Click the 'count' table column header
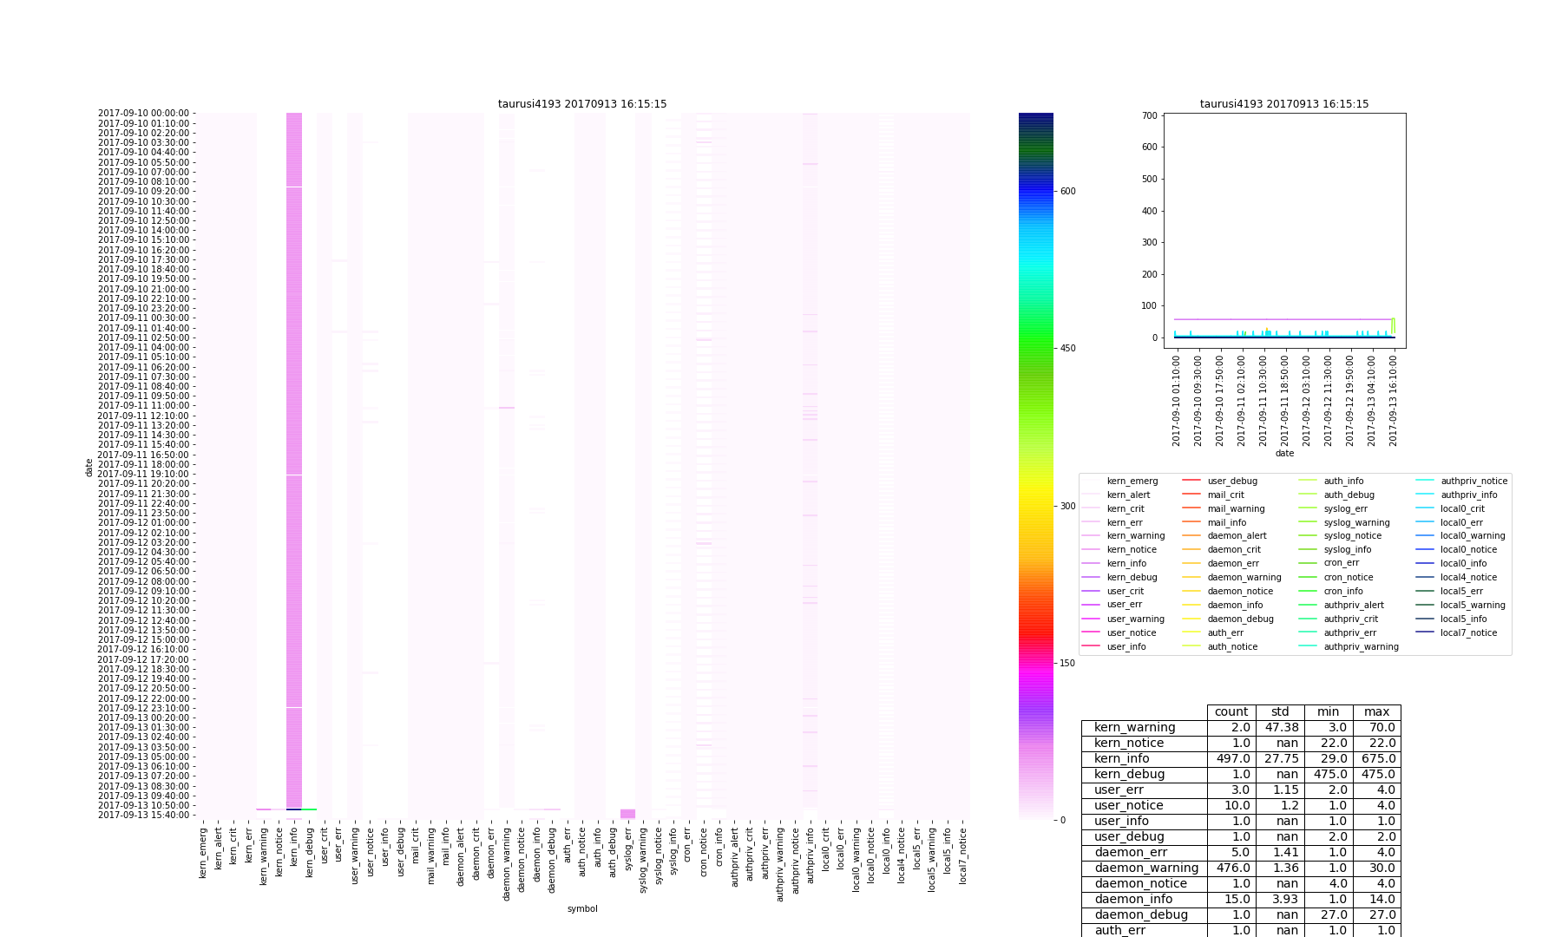The height and width of the screenshot is (937, 1562). [1231, 712]
